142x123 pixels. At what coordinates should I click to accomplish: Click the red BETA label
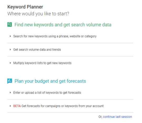tap(17, 106)
